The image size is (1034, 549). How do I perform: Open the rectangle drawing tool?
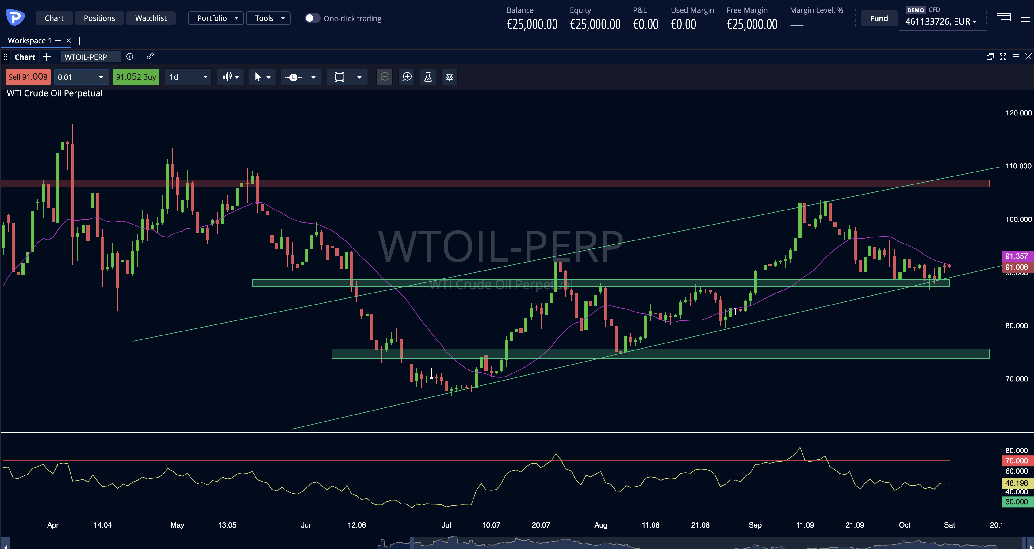point(339,77)
